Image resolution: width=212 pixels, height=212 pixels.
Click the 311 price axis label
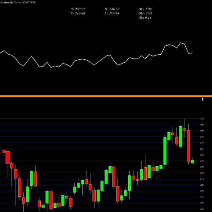[202, 119]
